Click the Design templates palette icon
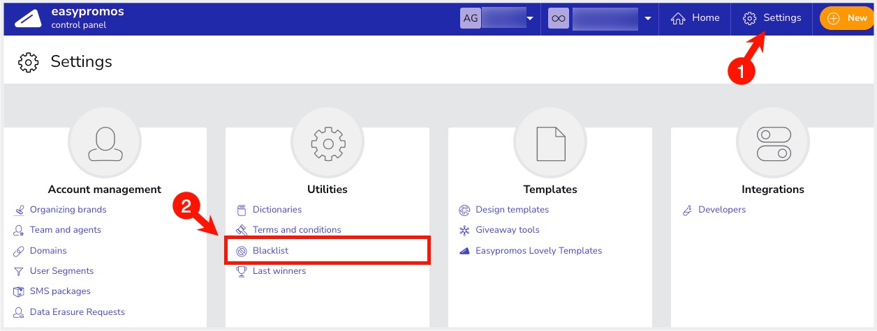This screenshot has height=331, width=877. pyautogui.click(x=464, y=210)
